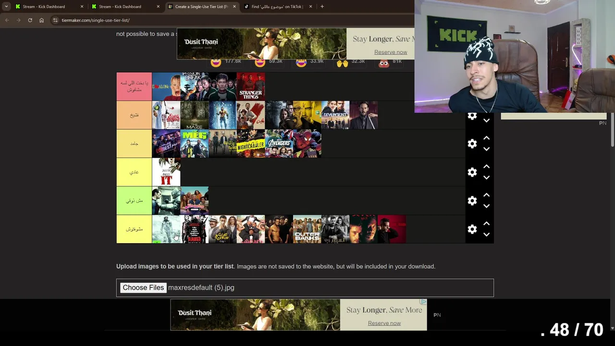This screenshot has width=615, height=346.
Task: Select the EgyBest poster in جامد row
Action: tap(166, 144)
